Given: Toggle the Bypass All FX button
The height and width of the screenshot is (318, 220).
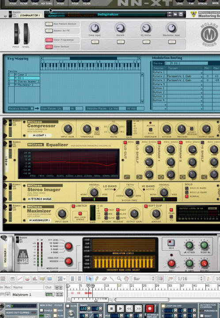Looking at the screenshot, I should [49, 31].
